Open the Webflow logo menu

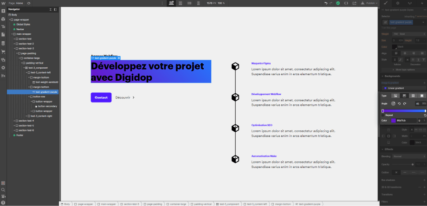pos(3,3)
